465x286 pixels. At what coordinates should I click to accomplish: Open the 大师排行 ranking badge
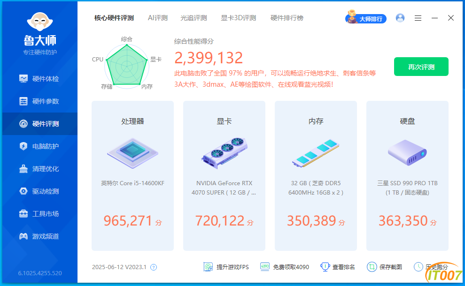366,17
